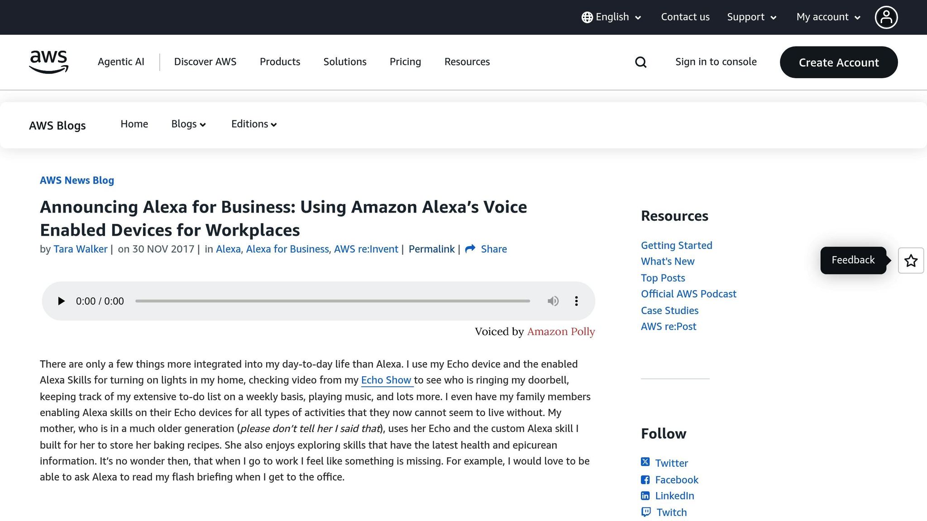927x521 pixels.
Task: Click the Share arrow icon
Action: (470, 249)
